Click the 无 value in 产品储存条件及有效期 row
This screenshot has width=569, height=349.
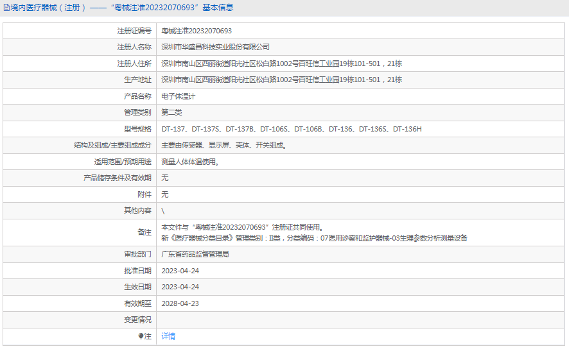click(165, 178)
